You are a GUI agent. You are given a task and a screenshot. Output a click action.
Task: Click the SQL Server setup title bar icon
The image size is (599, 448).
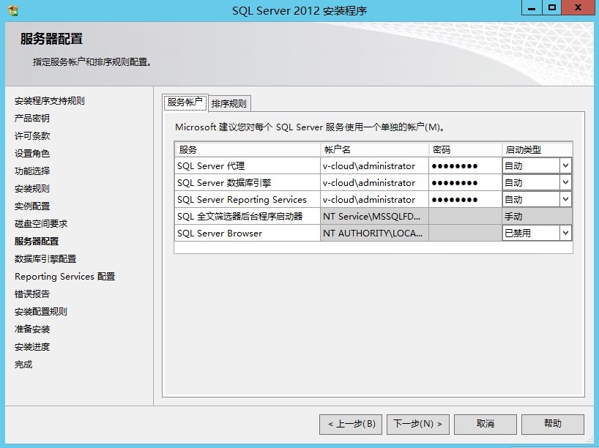12,10
